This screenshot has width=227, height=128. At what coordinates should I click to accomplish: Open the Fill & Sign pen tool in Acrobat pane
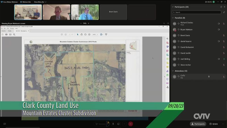click(167, 71)
